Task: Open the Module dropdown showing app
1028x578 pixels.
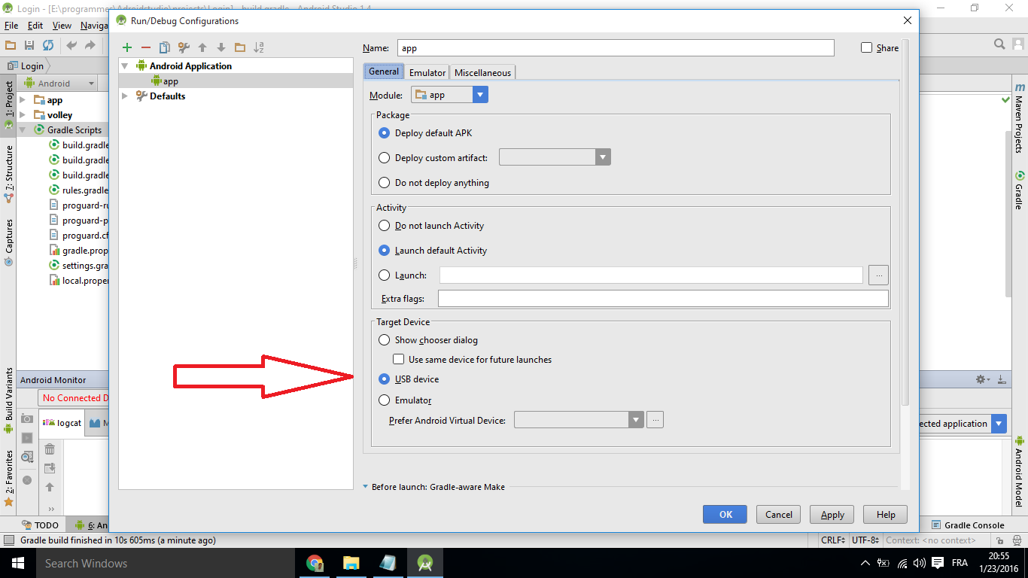Action: (x=479, y=94)
